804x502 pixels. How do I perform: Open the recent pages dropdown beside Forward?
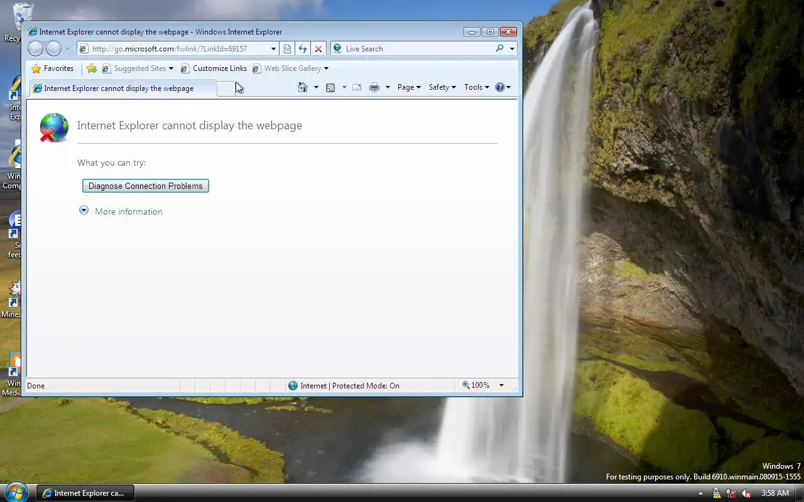point(67,49)
